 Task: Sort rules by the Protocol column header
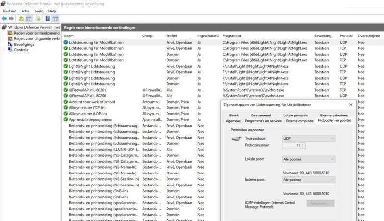(x=347, y=35)
